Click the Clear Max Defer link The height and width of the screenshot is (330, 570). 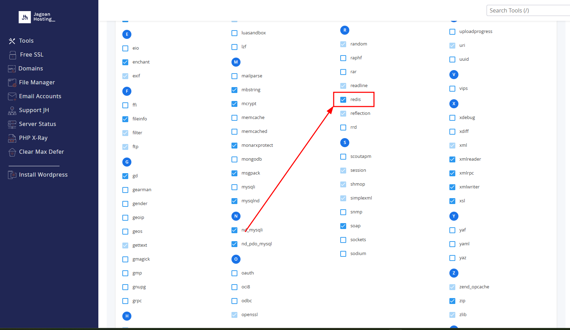pyautogui.click(x=41, y=152)
